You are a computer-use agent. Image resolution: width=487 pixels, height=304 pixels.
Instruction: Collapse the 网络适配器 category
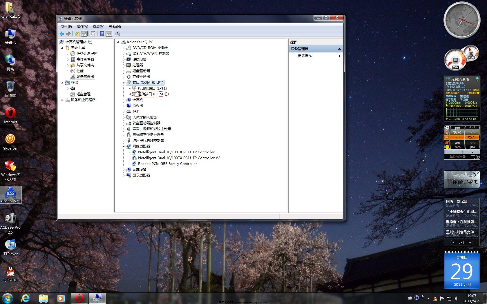(x=124, y=146)
